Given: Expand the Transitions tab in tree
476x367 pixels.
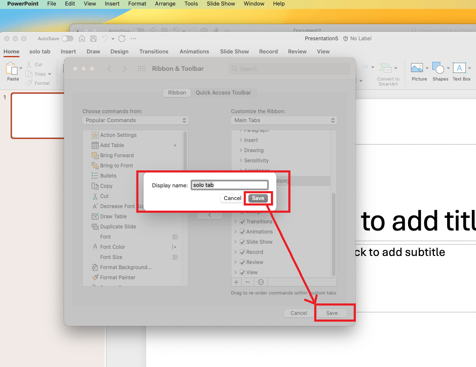Looking at the screenshot, I should click(235, 222).
